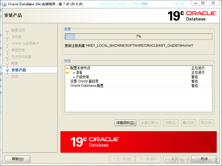The image size is (222, 166).
Task: Click the 7% installation progress bar
Action: point(139,36)
